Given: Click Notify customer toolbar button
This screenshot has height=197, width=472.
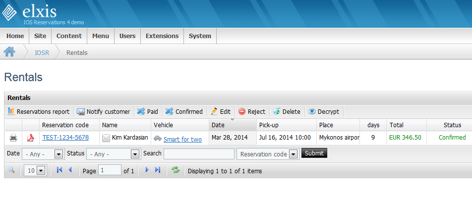Looking at the screenshot, I should (x=103, y=111).
